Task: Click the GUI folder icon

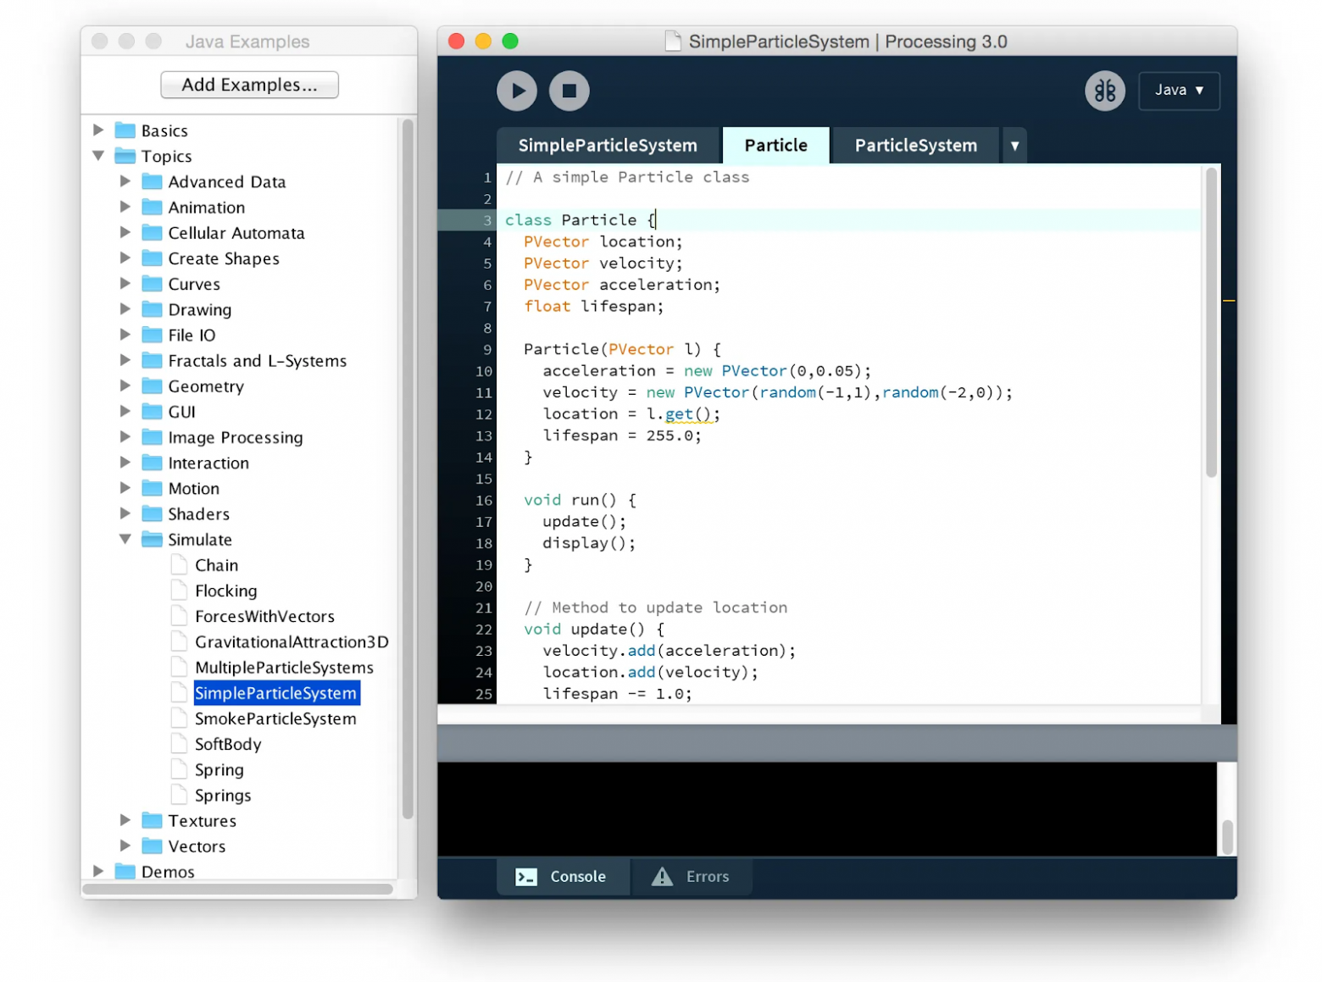Action: 153,411
